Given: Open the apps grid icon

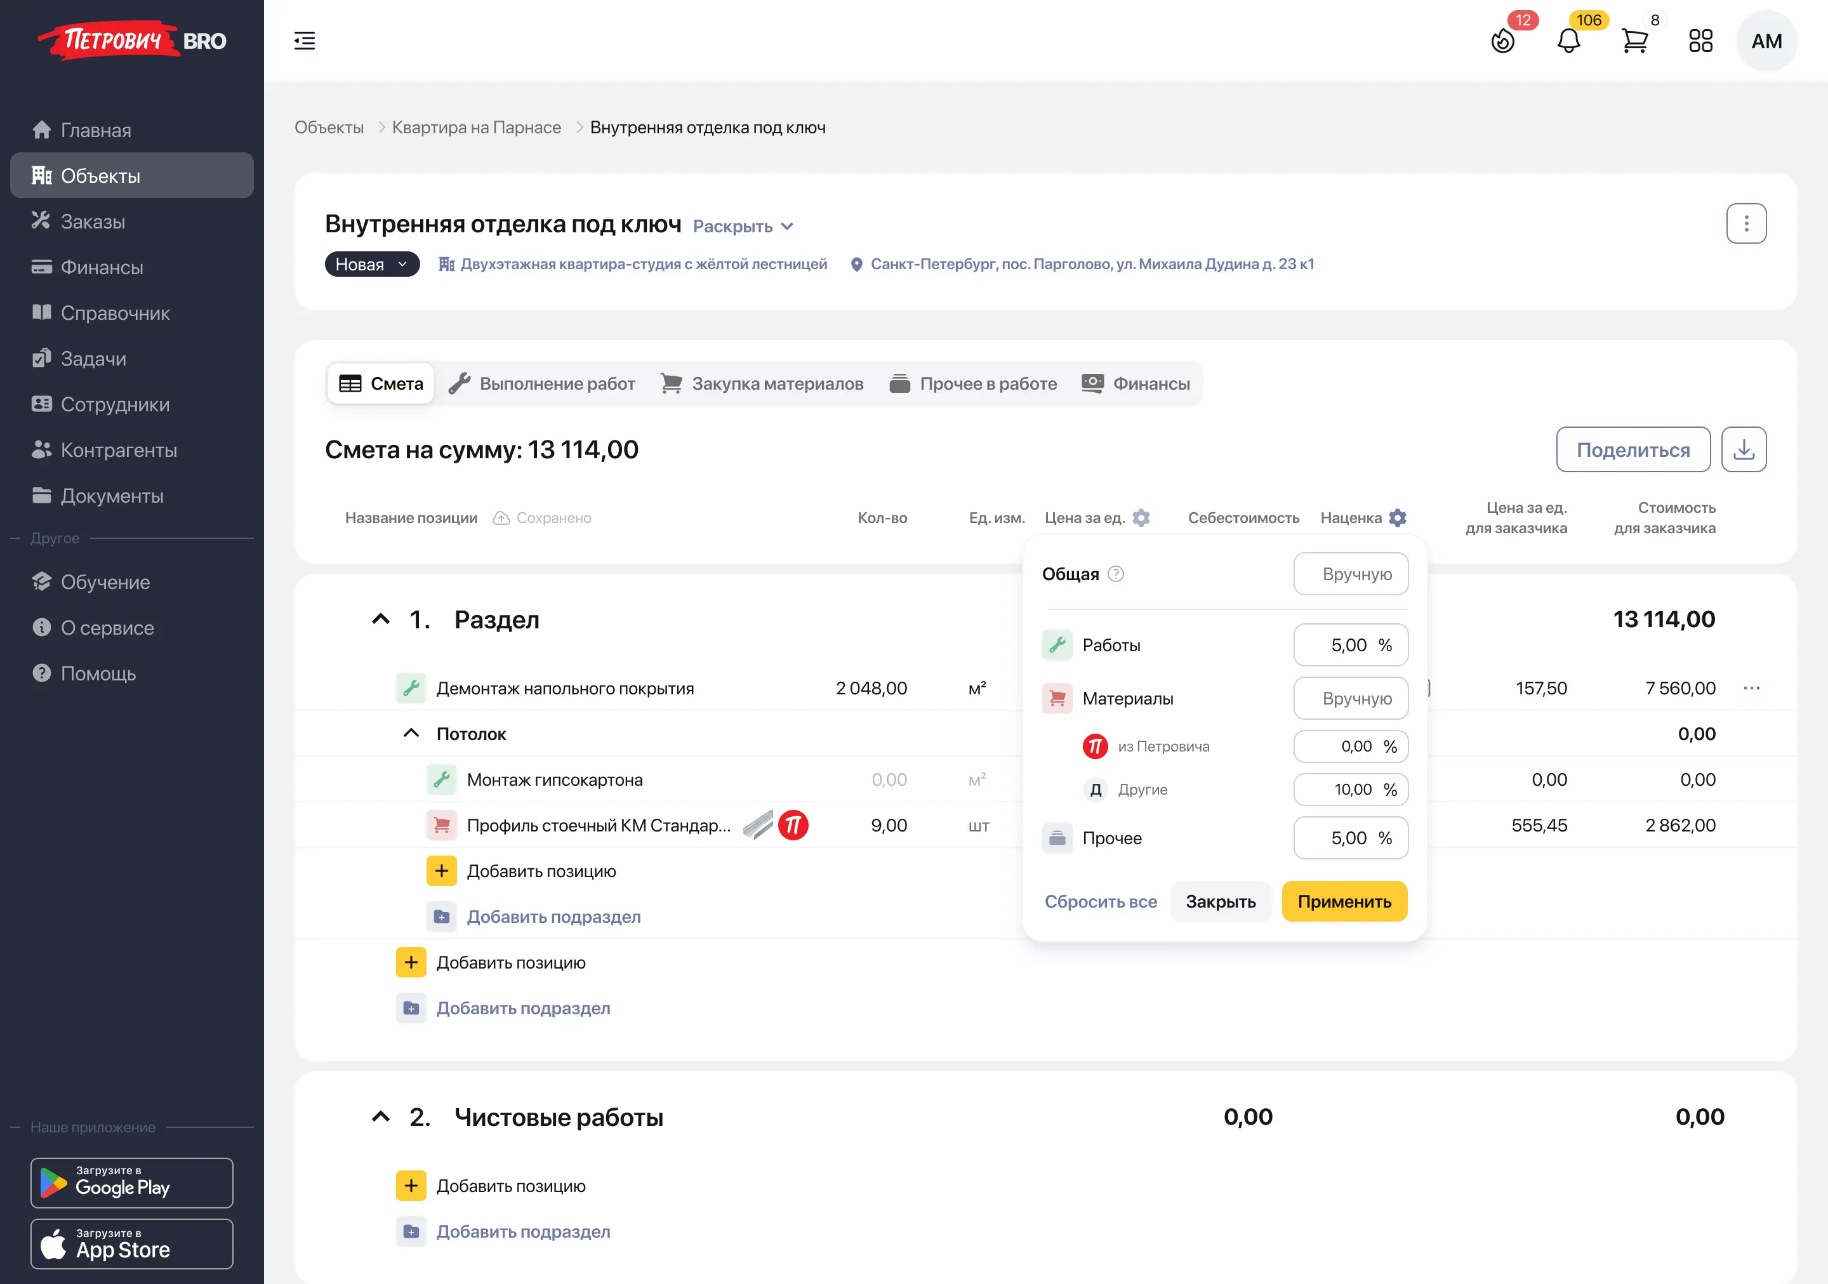Looking at the screenshot, I should pos(1700,41).
